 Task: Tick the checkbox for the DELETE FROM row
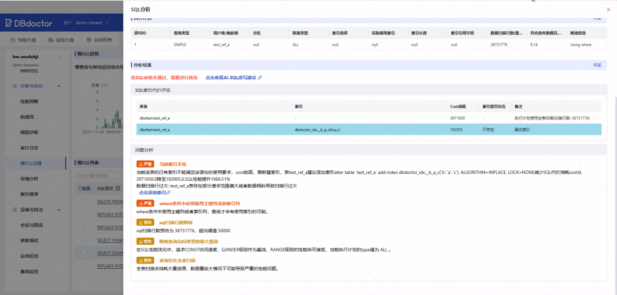click(x=83, y=201)
